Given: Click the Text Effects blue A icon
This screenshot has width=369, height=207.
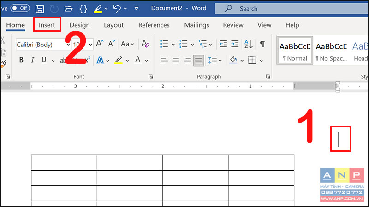Looking at the screenshot, I should (100, 60).
